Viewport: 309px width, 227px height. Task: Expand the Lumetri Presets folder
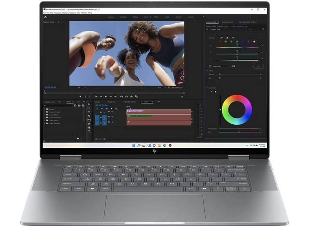point(44,112)
